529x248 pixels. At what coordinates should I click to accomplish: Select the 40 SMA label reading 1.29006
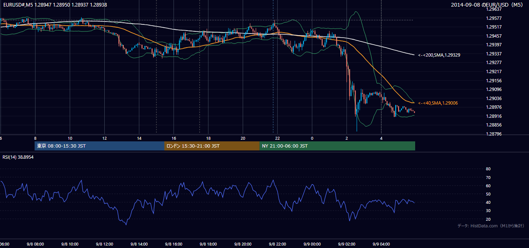(x=438, y=103)
